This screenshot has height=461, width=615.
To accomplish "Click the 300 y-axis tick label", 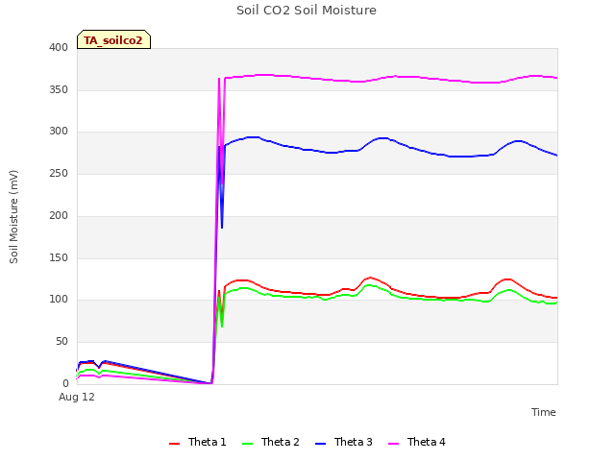I will tap(59, 132).
